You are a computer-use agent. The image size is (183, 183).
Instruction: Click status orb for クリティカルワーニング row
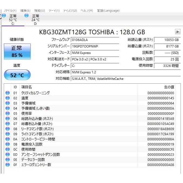coord(8,93)
